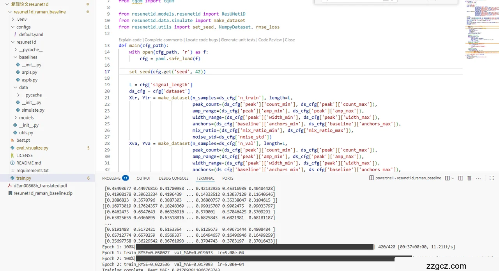The width and height of the screenshot is (499, 271).
Task: Collapse the configs folder
Action: point(23,27)
